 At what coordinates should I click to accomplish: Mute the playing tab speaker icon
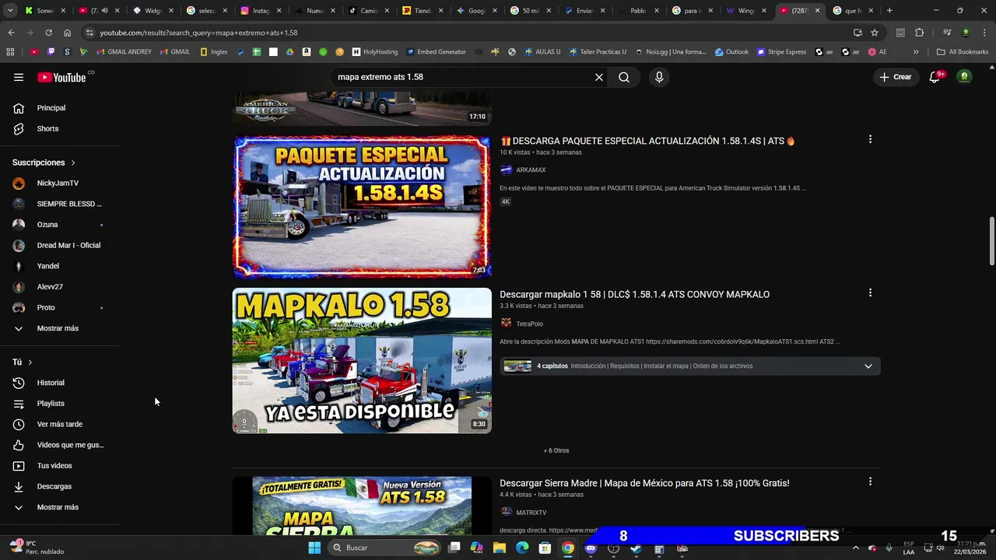click(x=104, y=11)
